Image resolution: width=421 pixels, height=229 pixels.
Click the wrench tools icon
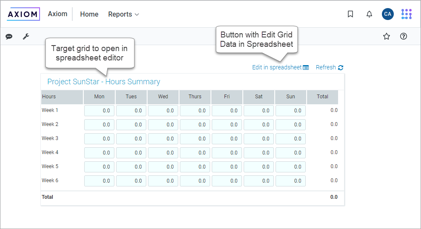pyautogui.click(x=26, y=37)
